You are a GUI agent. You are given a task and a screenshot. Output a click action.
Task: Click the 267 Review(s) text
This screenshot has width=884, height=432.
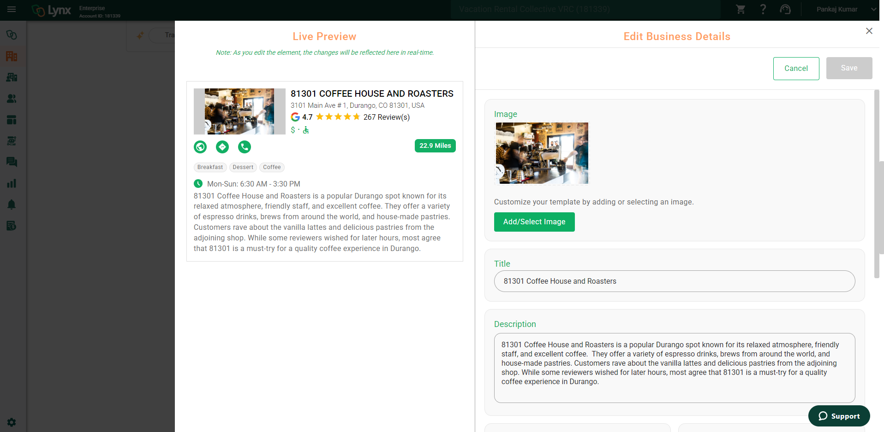387,117
